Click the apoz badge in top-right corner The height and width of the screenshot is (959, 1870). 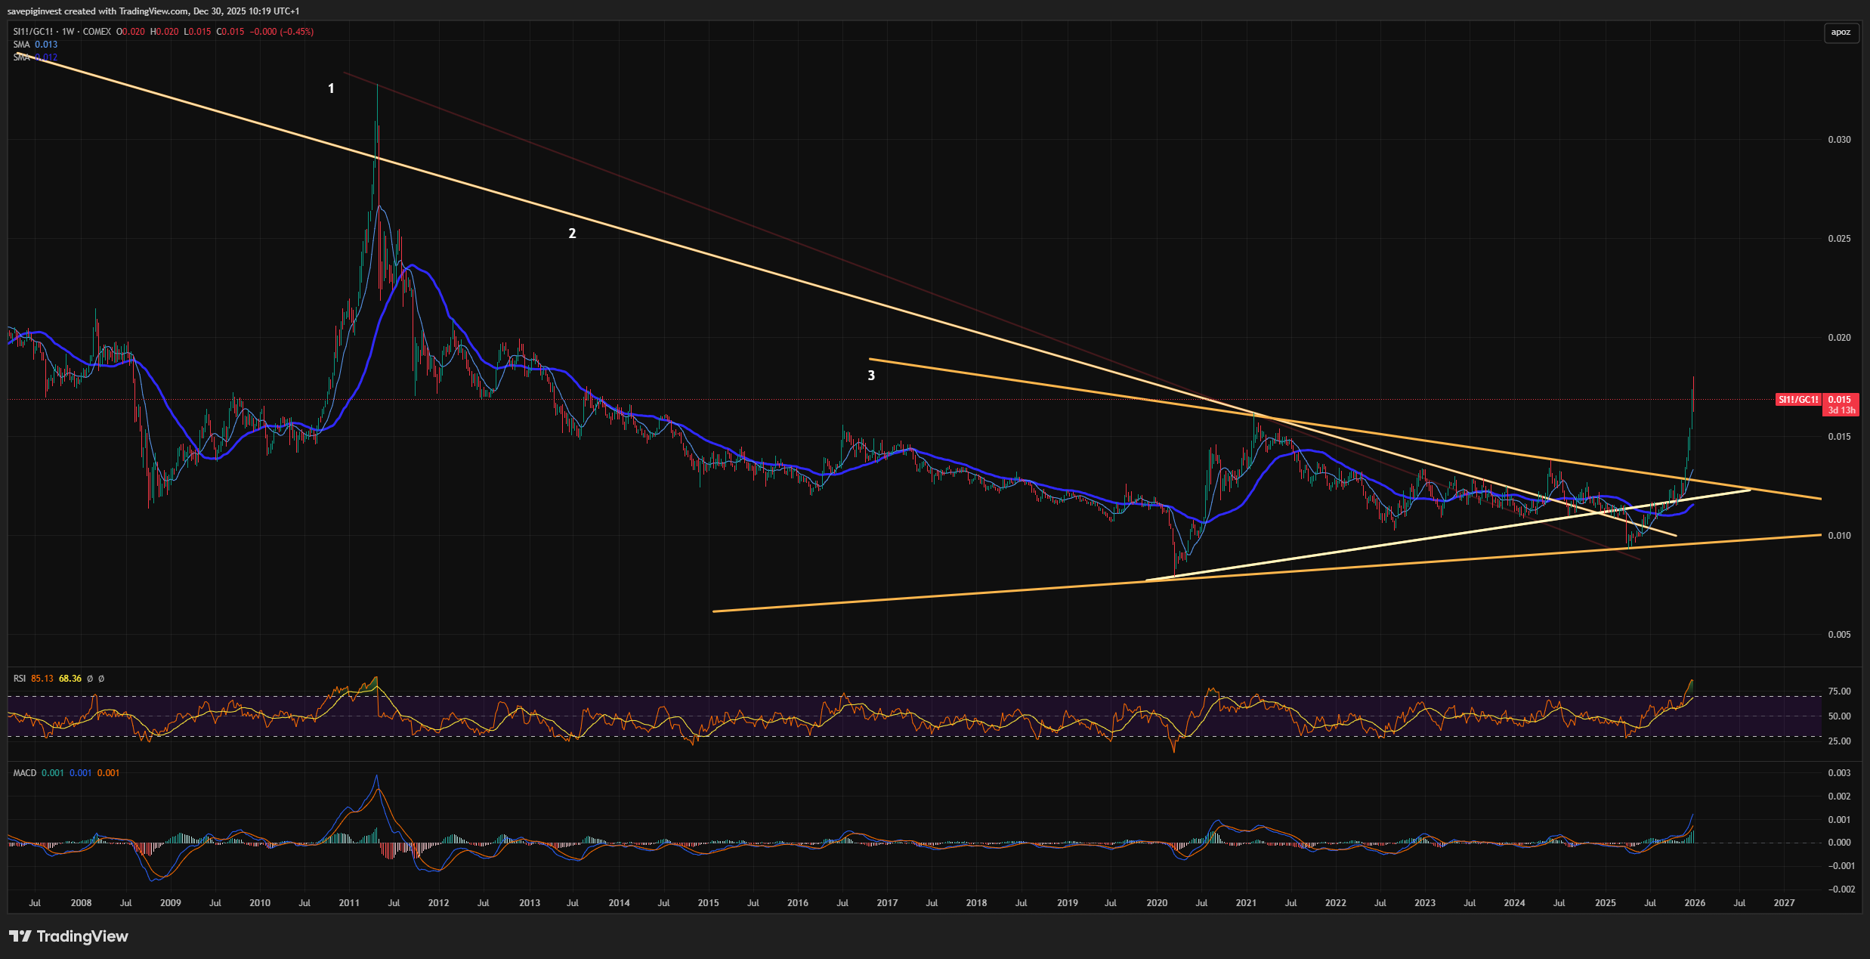(x=1841, y=32)
